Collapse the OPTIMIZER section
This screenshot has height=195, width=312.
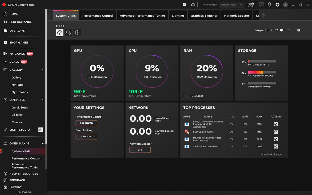pyautogui.click(x=43, y=100)
